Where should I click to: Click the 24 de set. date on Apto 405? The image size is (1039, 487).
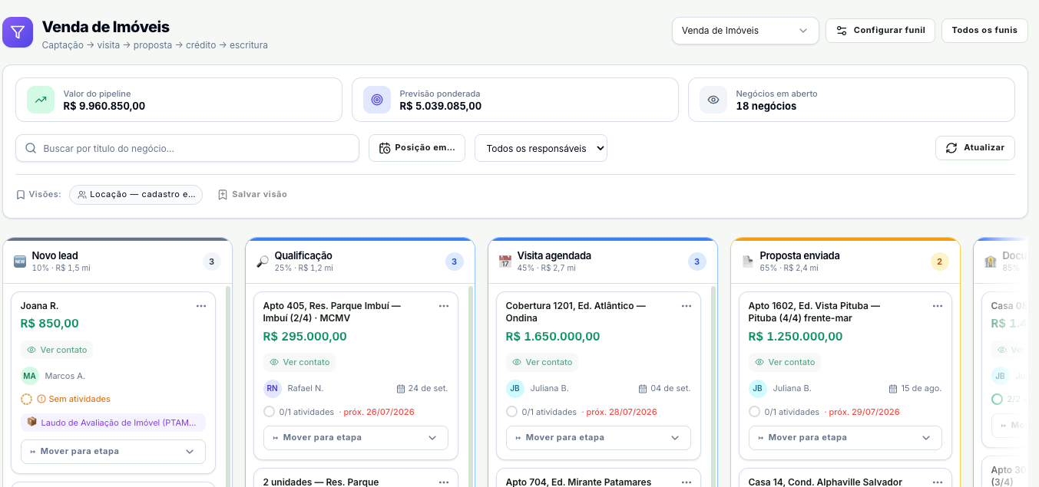(422, 388)
